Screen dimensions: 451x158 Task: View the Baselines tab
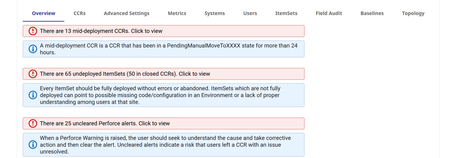pos(372,13)
